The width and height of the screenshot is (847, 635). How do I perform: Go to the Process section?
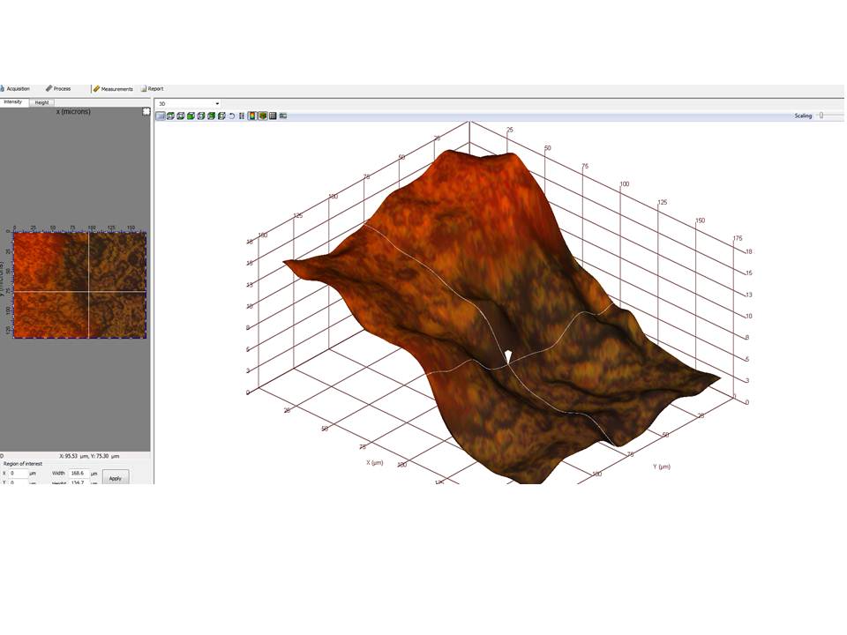pyautogui.click(x=62, y=88)
